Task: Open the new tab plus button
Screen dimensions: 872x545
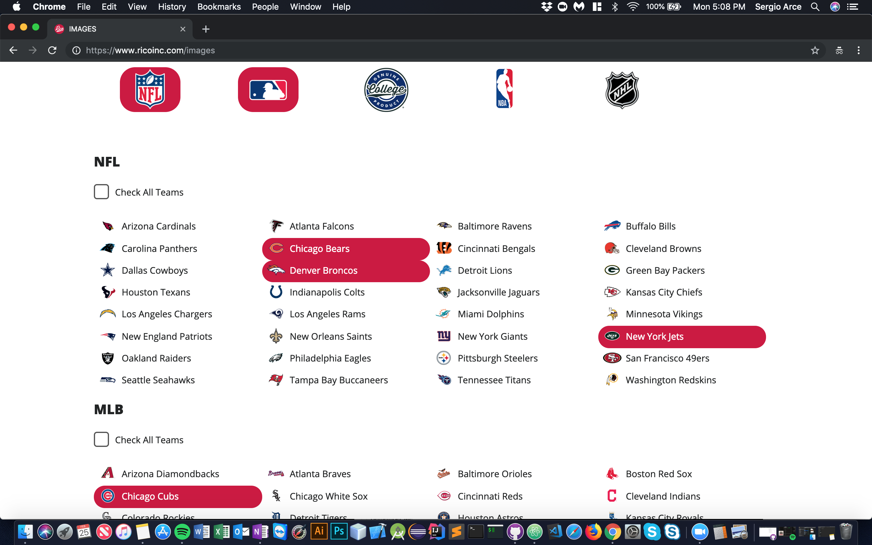Action: (206, 29)
